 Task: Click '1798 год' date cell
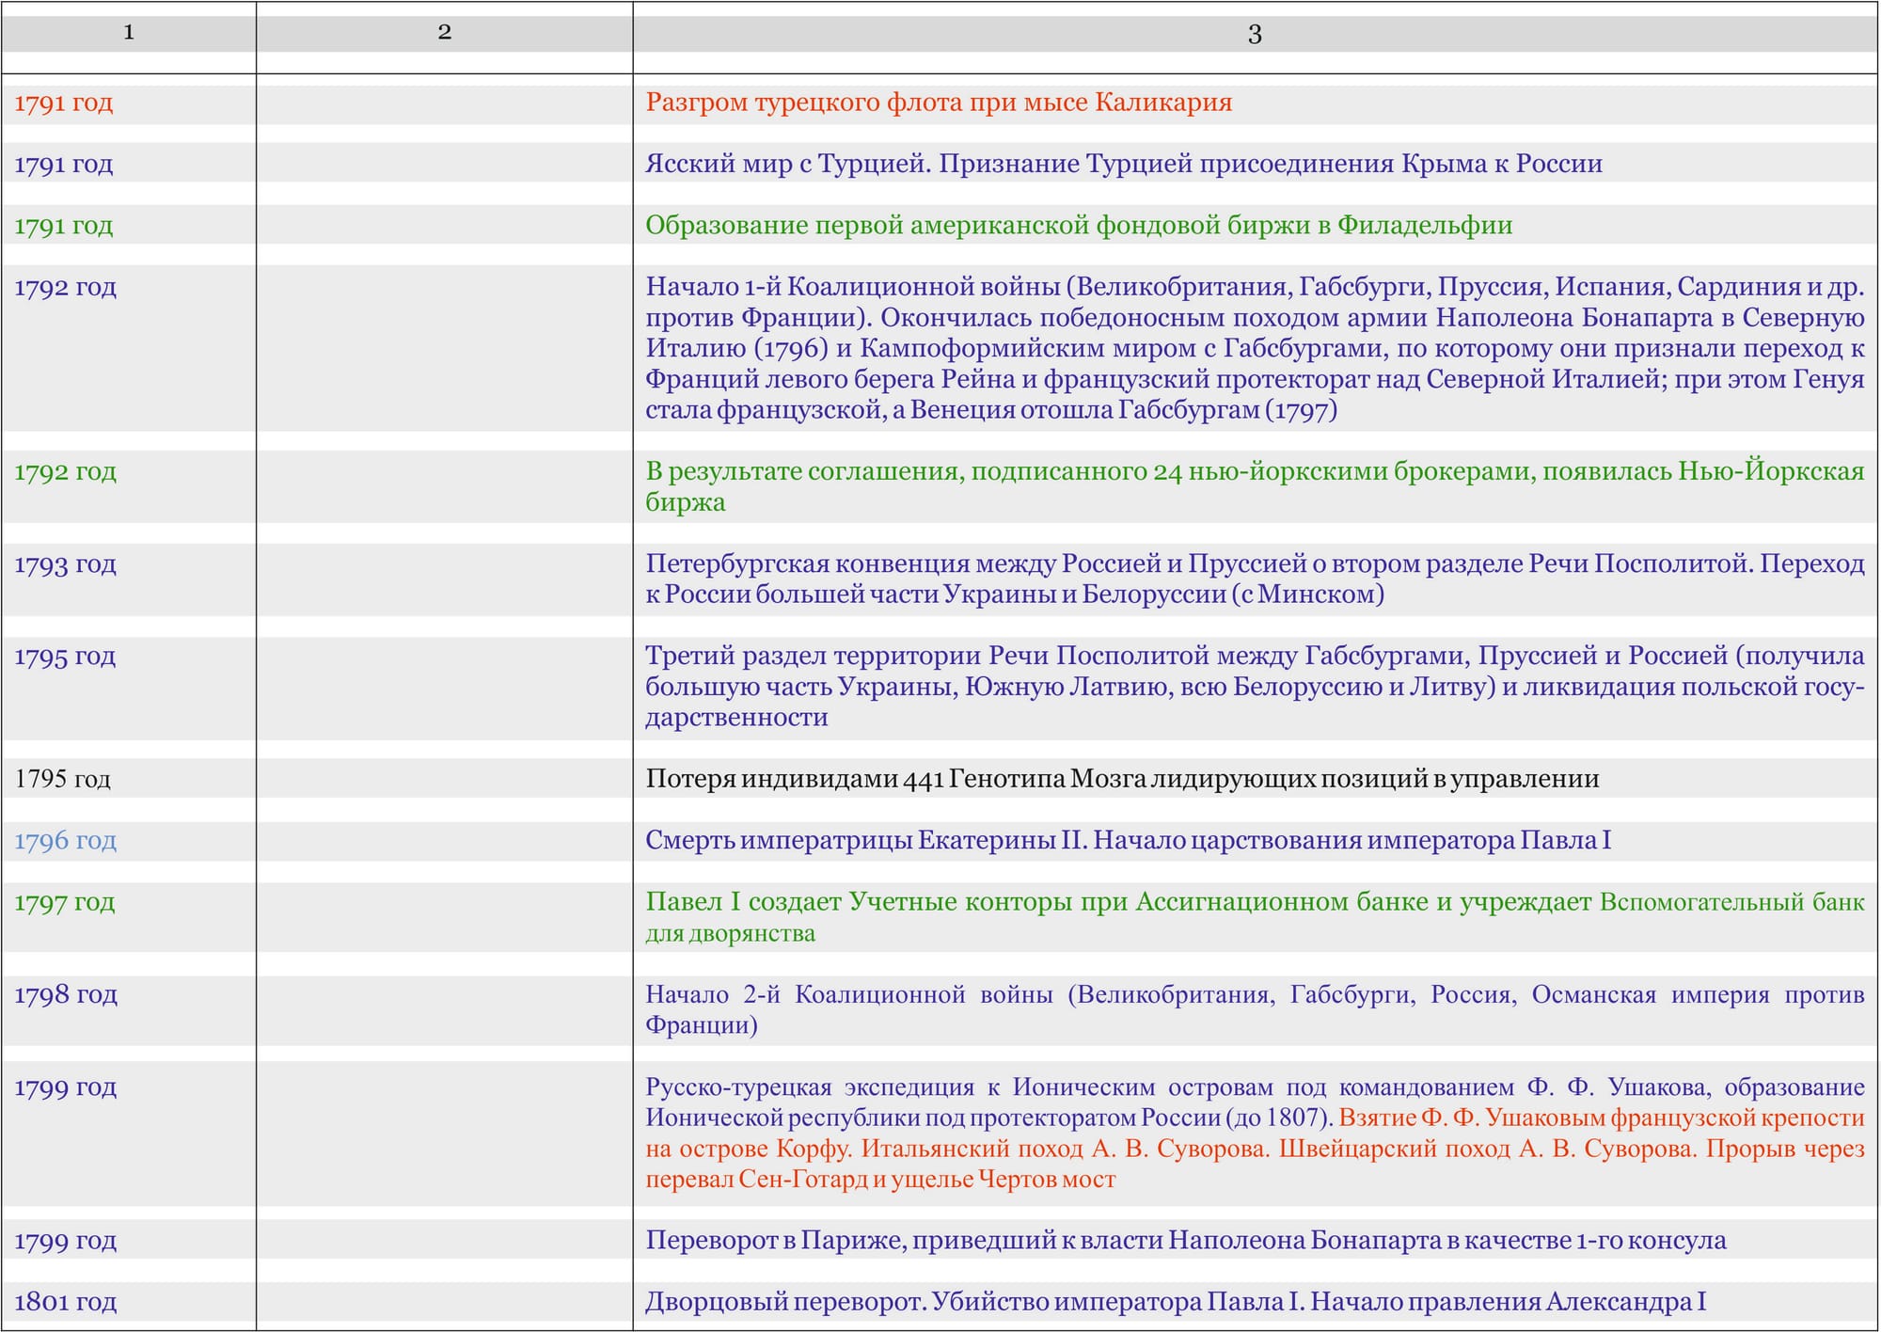66,995
